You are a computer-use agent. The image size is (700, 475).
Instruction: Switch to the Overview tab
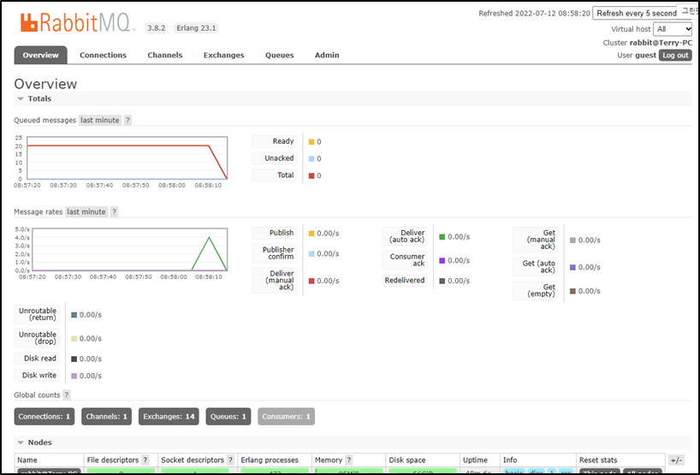click(40, 55)
